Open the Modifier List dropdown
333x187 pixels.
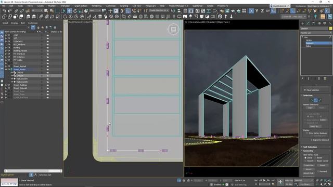coord(316,33)
